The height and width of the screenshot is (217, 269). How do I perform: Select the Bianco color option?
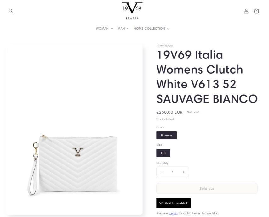pos(166,135)
